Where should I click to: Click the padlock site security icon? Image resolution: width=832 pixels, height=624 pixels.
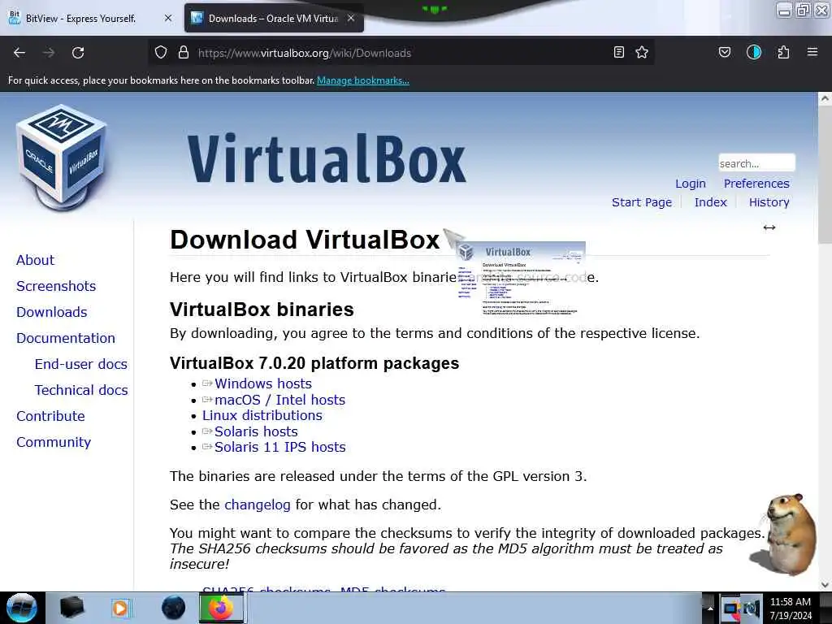(184, 52)
